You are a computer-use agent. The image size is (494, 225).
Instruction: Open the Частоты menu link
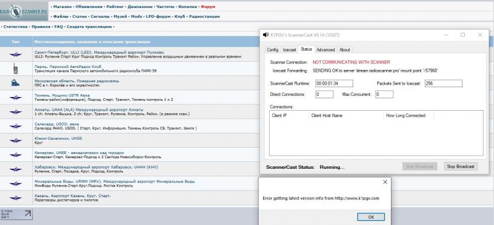click(165, 6)
